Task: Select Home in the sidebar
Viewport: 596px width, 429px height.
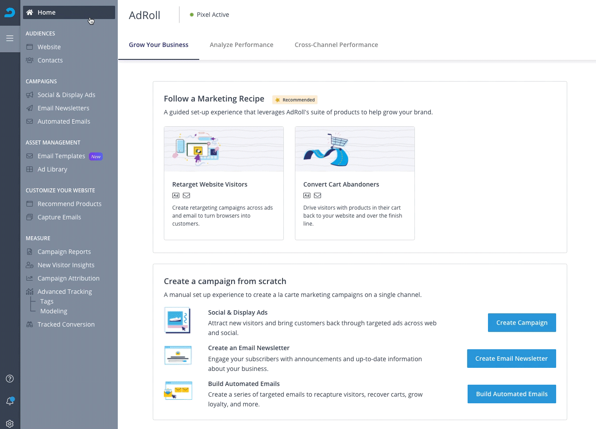Action: tap(69, 12)
